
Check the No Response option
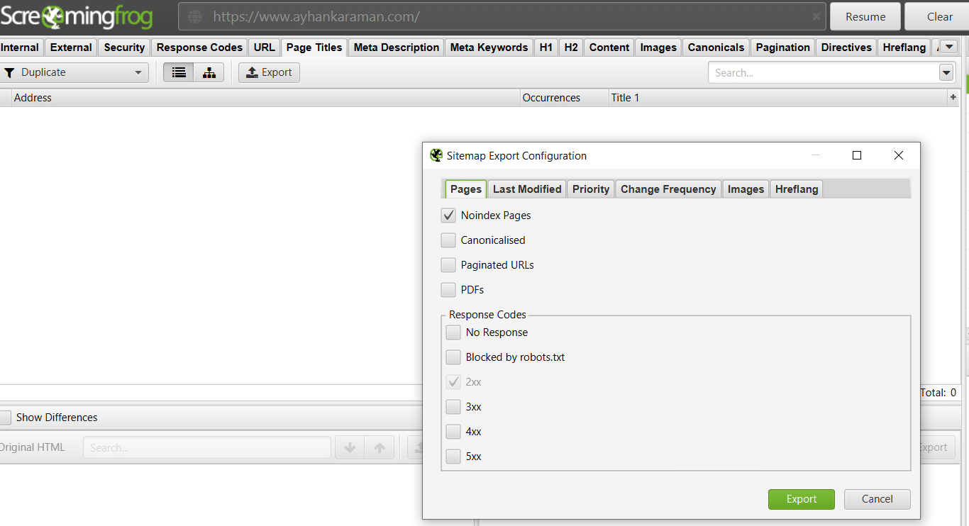click(x=453, y=332)
